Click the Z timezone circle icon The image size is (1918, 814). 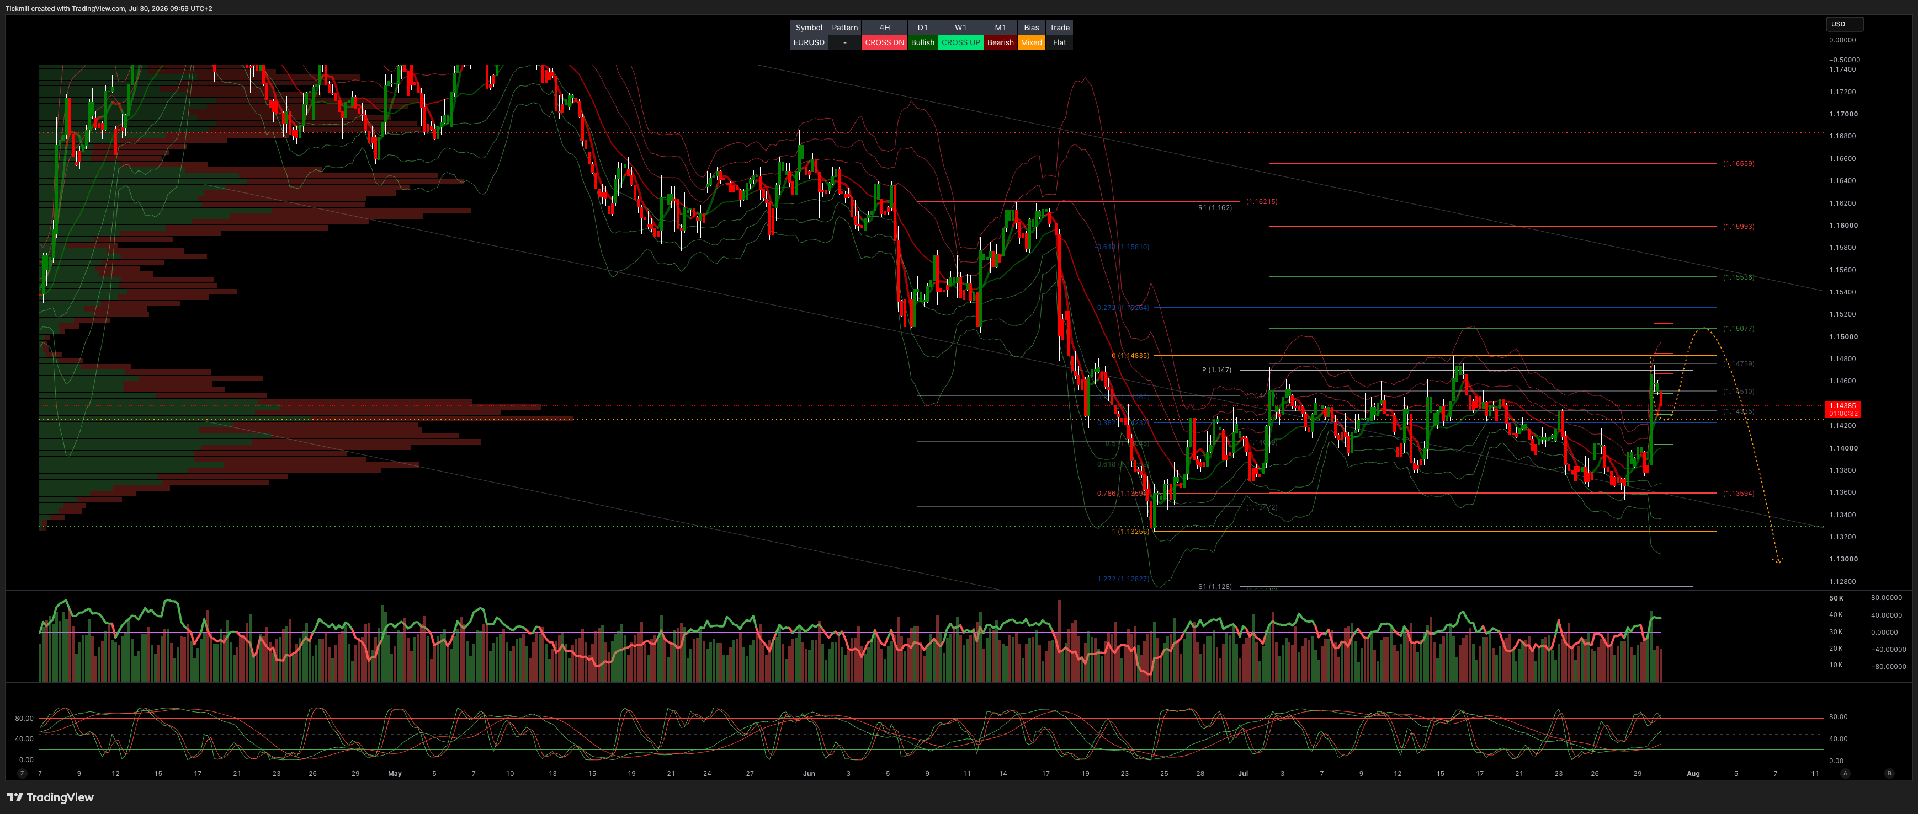pos(22,773)
